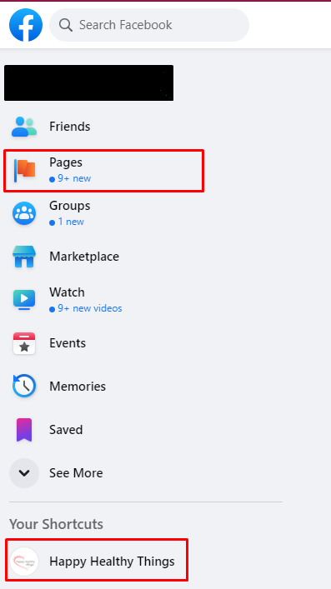Click the Watch video player icon
Viewport: 331px width, 589px height.
[x=24, y=300]
